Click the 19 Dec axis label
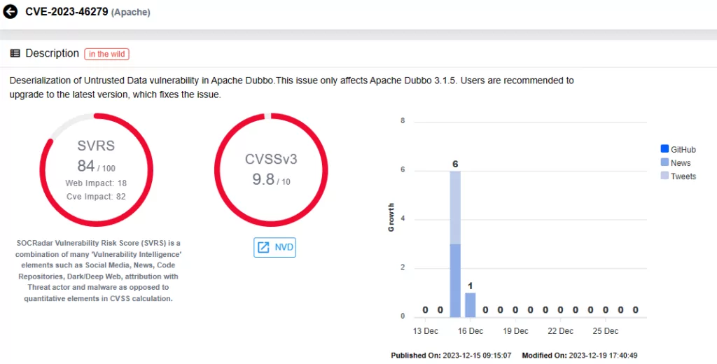Screen dimensions: 717x364 tap(515, 331)
